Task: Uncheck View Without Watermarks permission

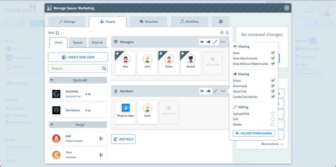Action: [272, 64]
